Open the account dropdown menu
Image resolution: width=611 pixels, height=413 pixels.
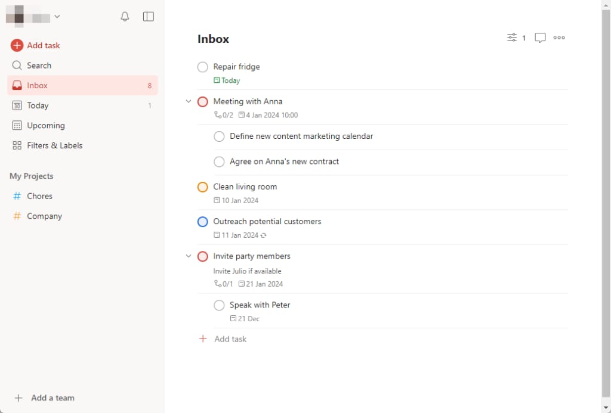tap(57, 17)
